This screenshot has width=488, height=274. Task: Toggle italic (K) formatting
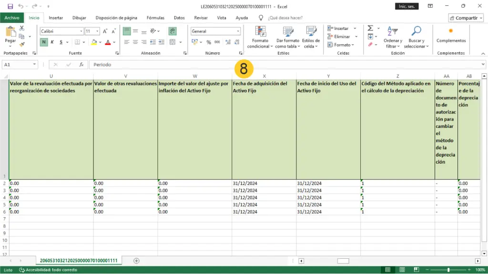(x=52, y=42)
